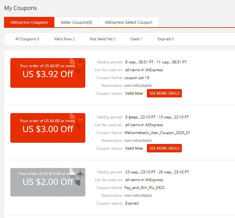Click the star emblem on $3.92 coupon
Screen dimensions: 235x218
coord(77,66)
